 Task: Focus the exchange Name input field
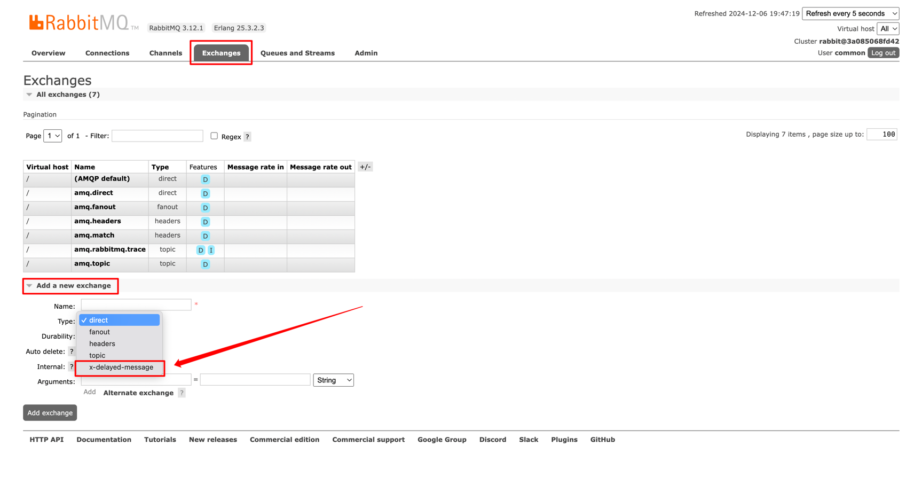(x=136, y=305)
